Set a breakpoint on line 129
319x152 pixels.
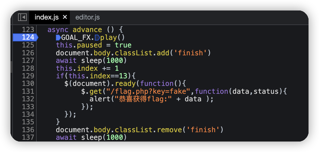[x=28, y=76]
